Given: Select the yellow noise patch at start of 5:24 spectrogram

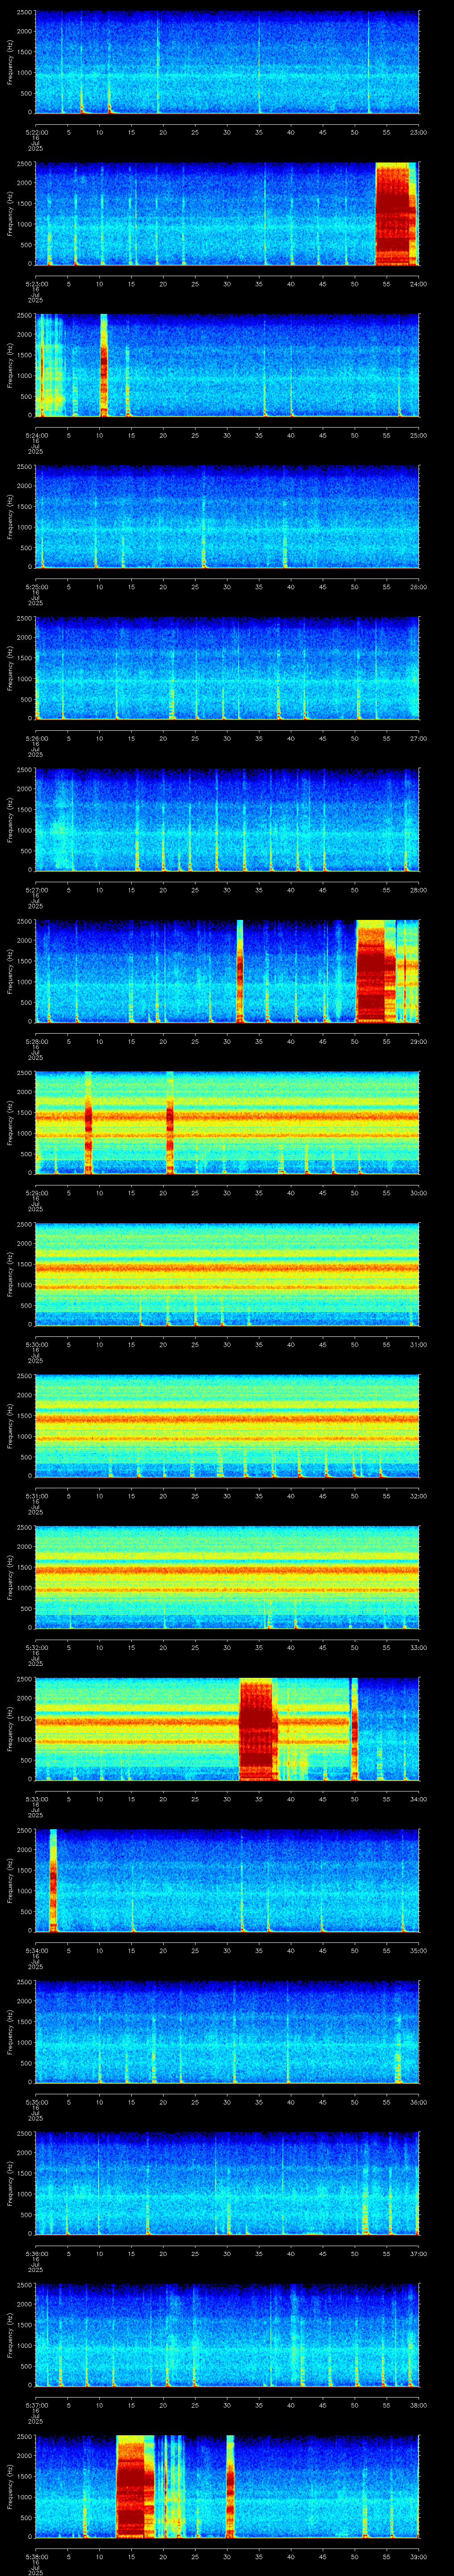Looking at the screenshot, I should [50, 365].
